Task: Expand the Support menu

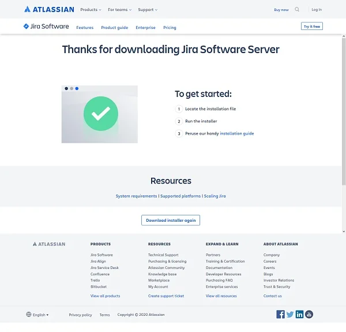Action: tap(148, 9)
